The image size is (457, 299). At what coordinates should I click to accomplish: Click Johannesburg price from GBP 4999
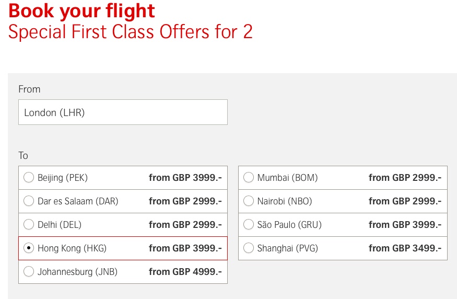pos(185,272)
